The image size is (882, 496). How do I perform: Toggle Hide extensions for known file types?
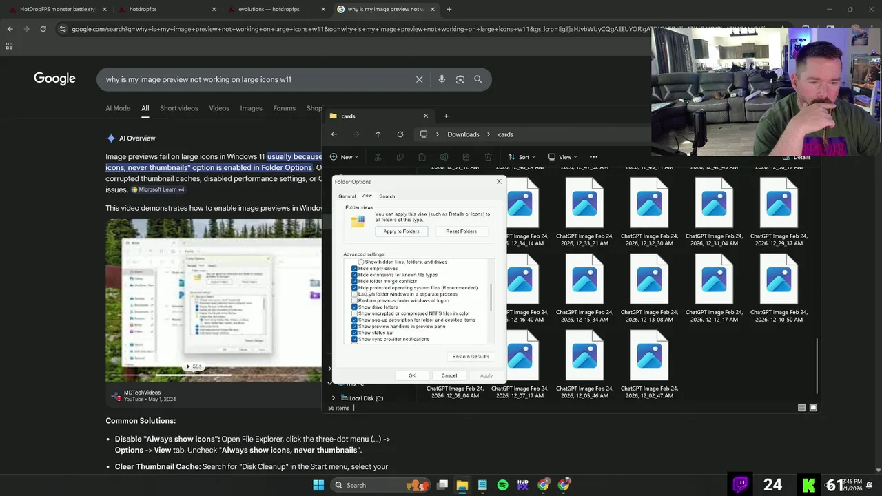[354, 275]
